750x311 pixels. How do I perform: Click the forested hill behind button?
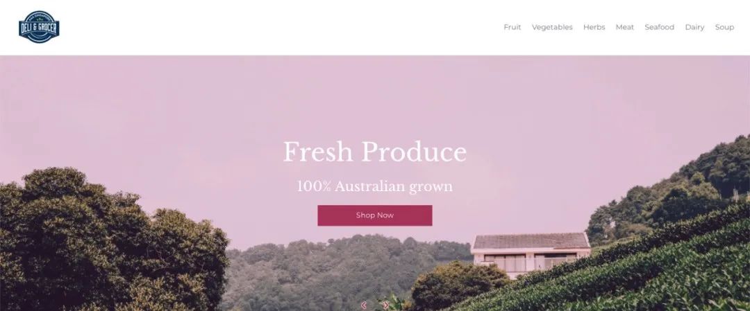click(344, 272)
